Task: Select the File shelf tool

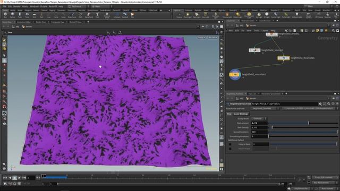Action: pyautogui.click(x=132, y=15)
